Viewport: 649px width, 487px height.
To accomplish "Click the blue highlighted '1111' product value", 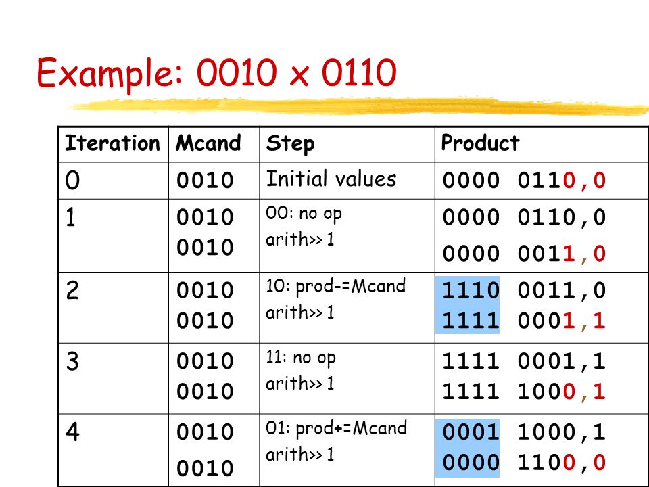I will [471, 321].
